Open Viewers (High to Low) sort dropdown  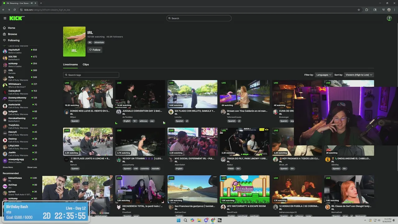(359, 75)
